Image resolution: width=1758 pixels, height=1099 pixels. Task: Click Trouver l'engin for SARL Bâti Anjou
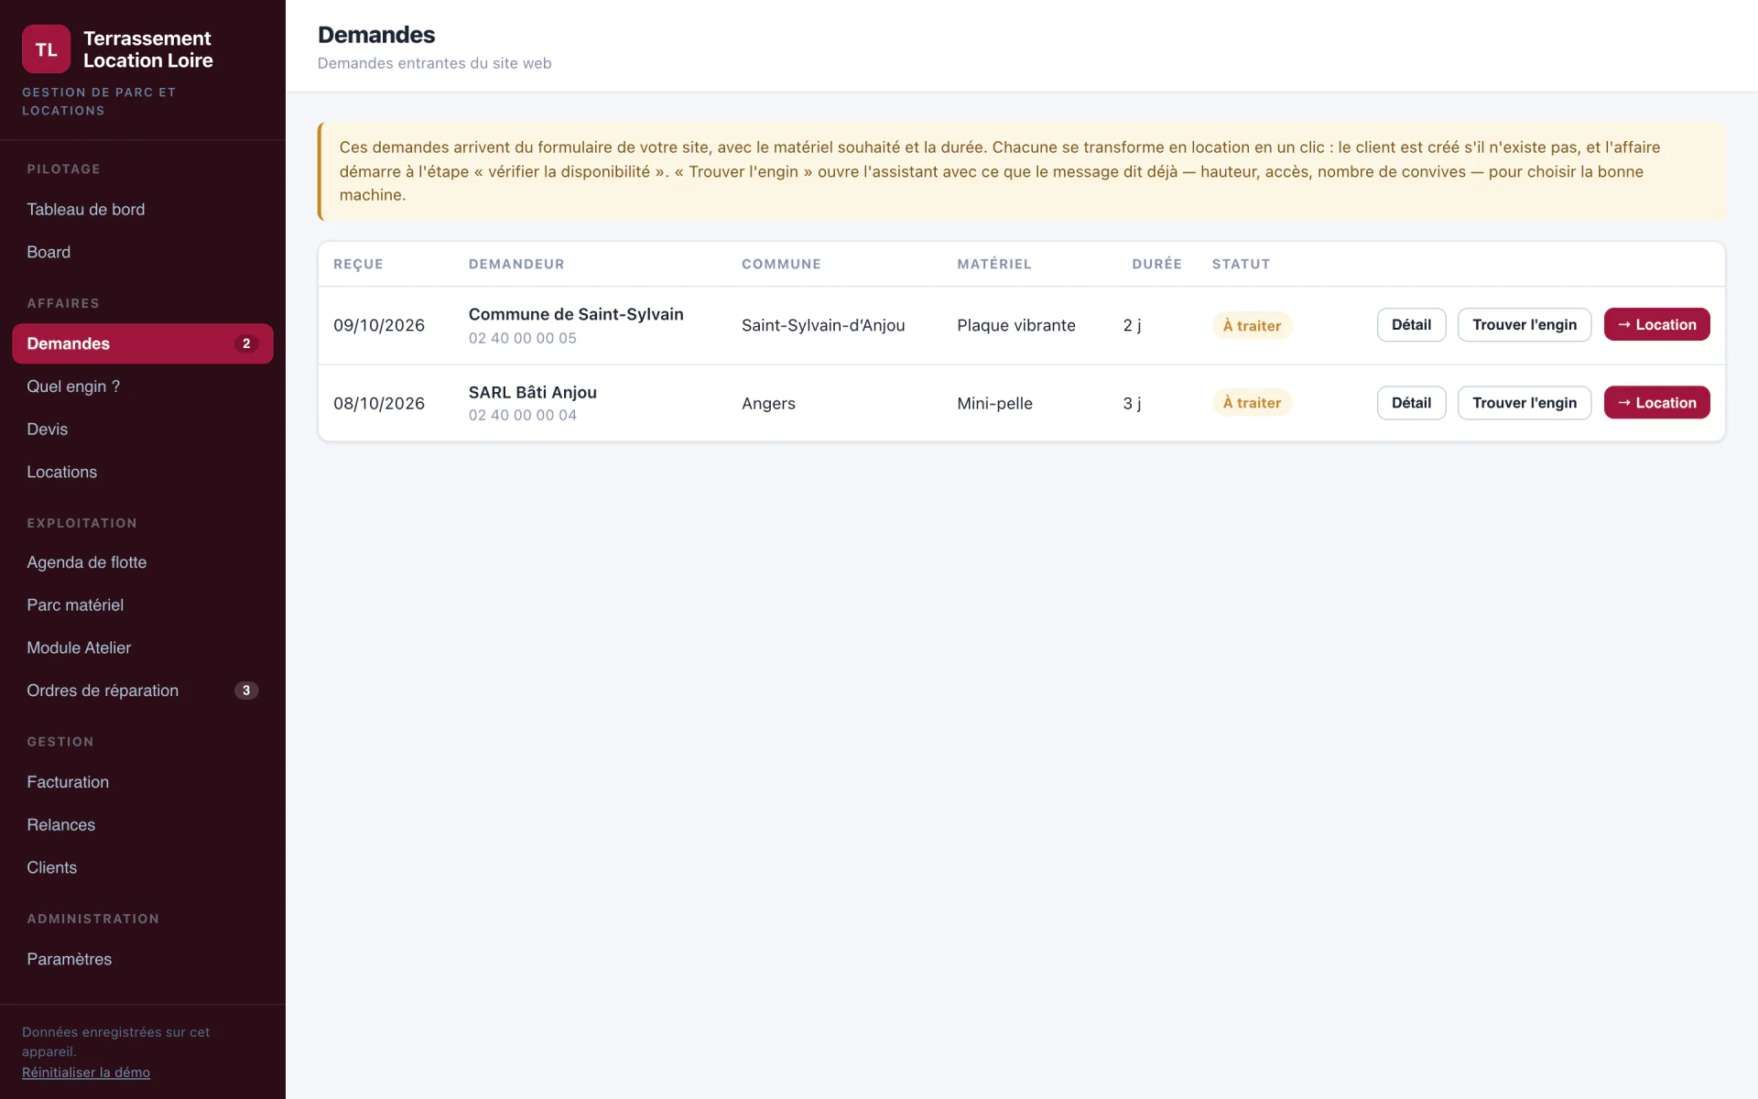tap(1525, 403)
